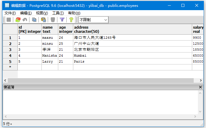Screen dimensions: 206x128
Task: Close the 便笺簿 scratch pad panel
Action: 201,87
